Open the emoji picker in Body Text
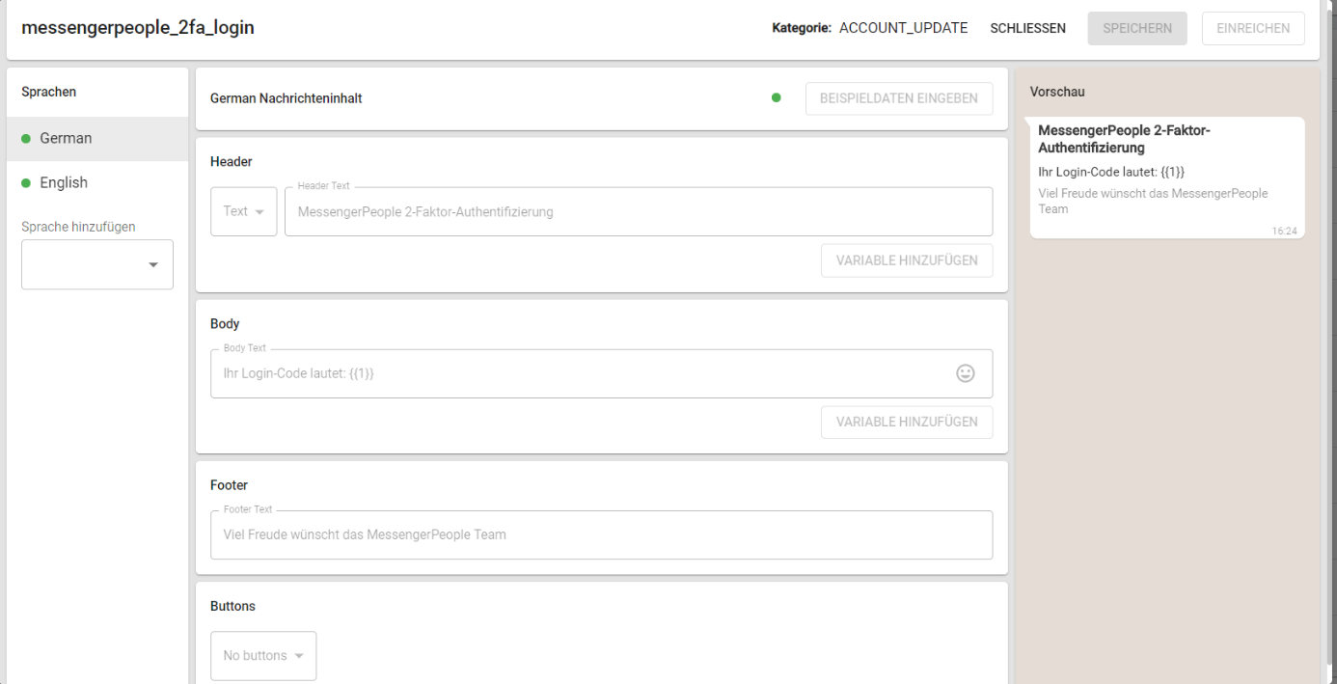 click(x=965, y=373)
